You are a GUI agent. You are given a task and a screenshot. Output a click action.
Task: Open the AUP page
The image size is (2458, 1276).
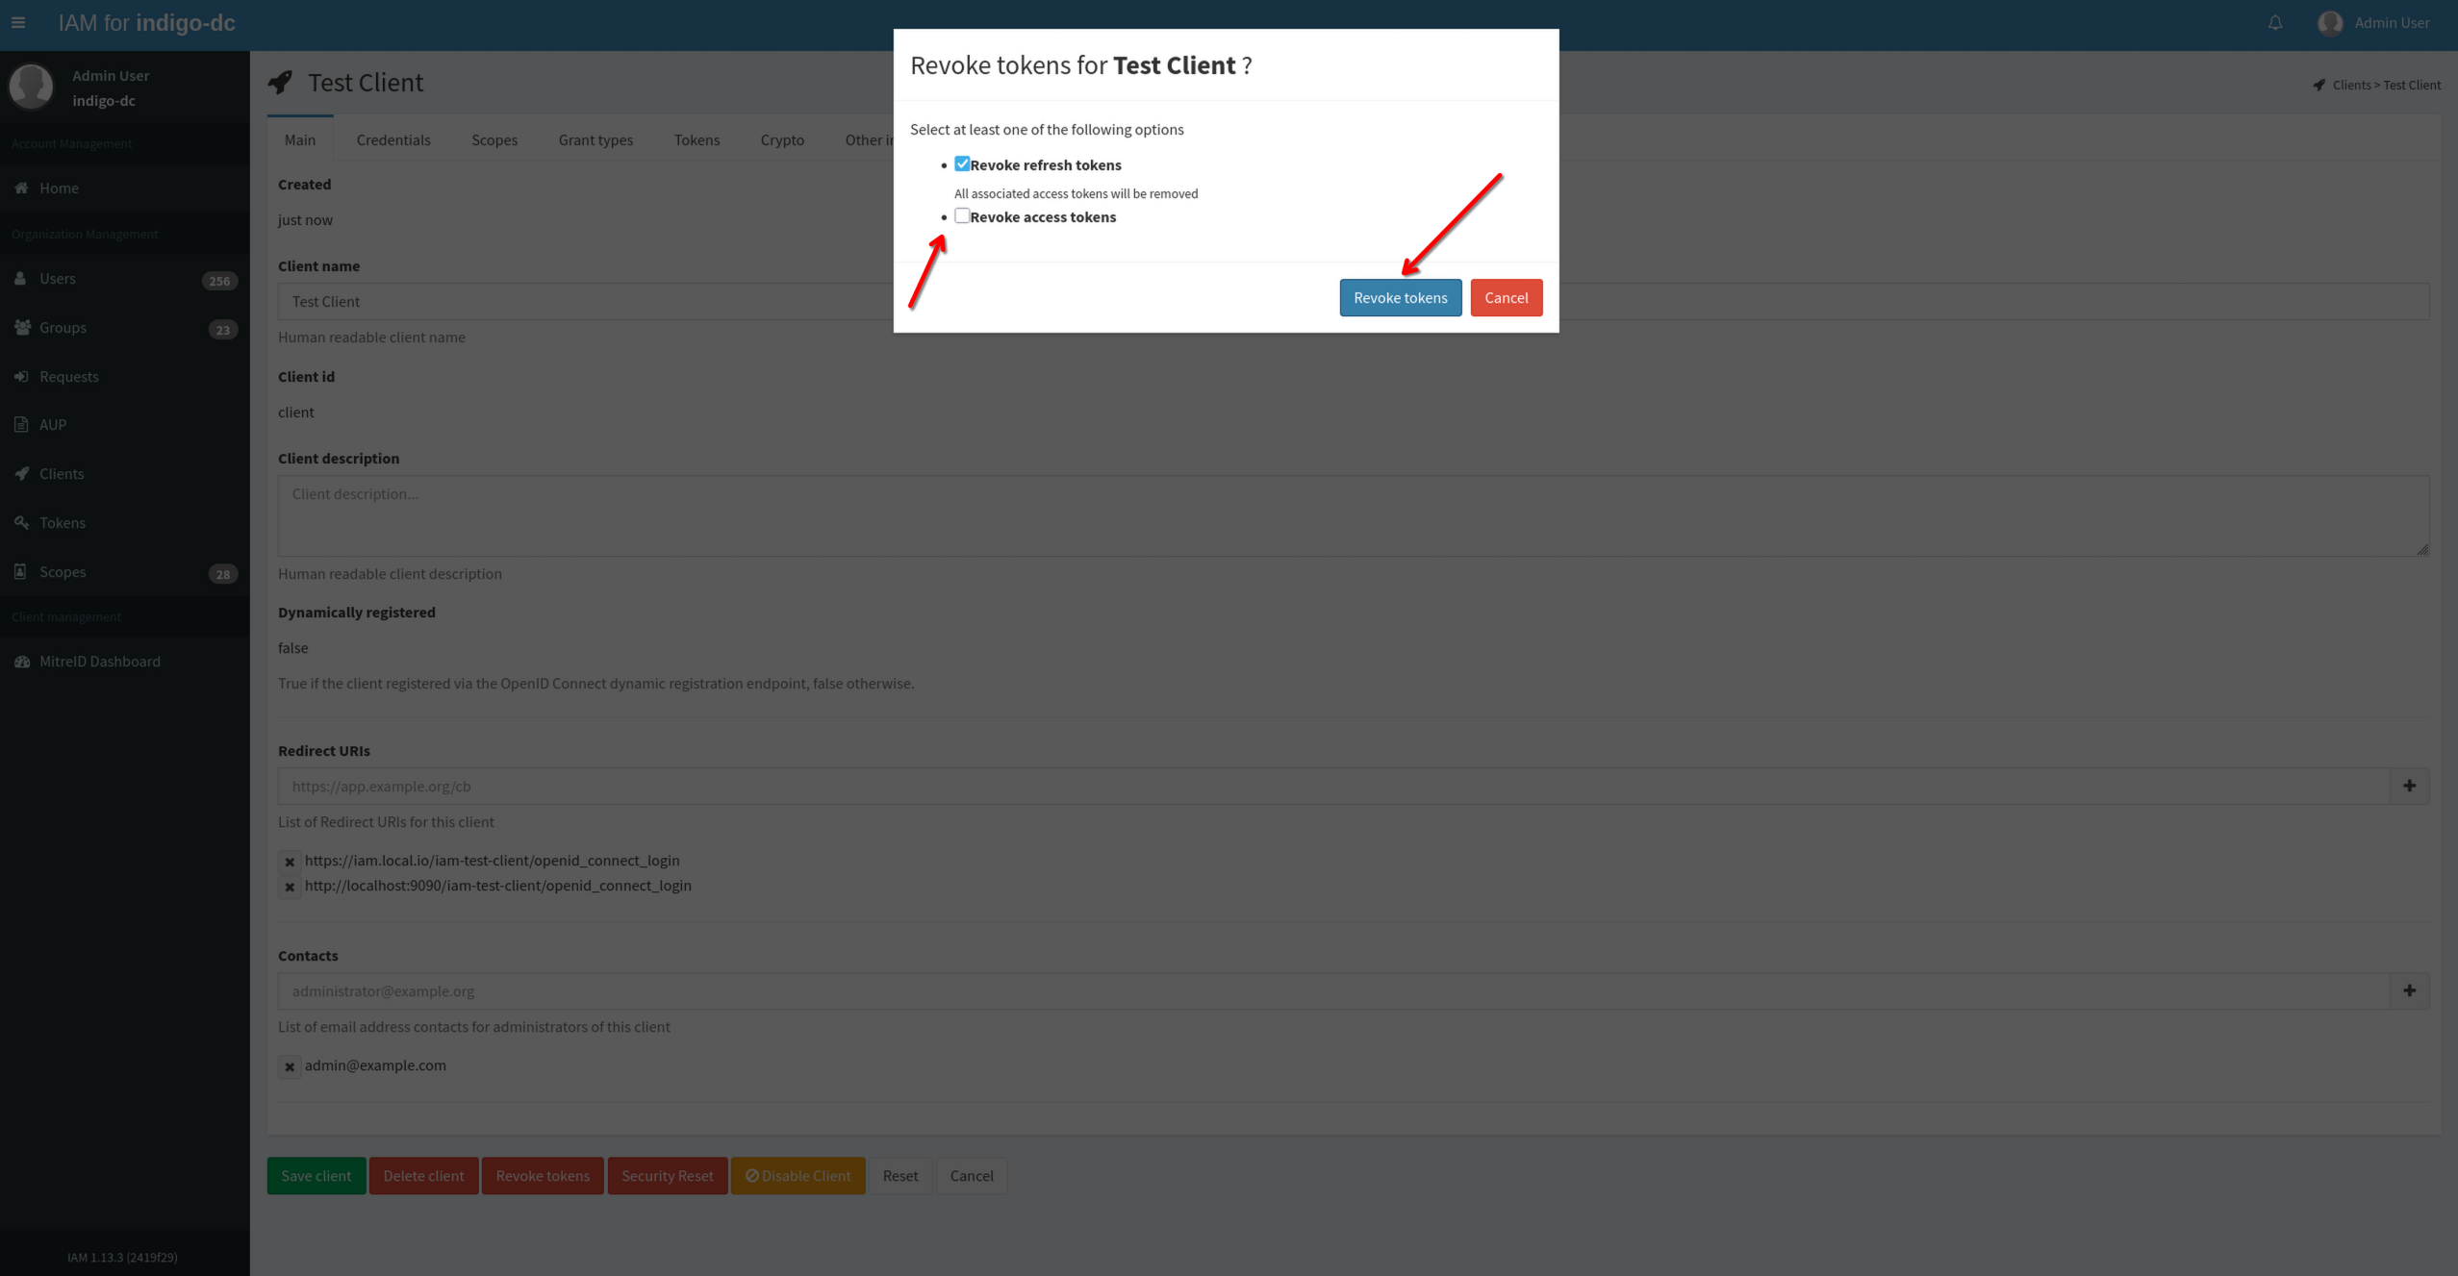(52, 424)
